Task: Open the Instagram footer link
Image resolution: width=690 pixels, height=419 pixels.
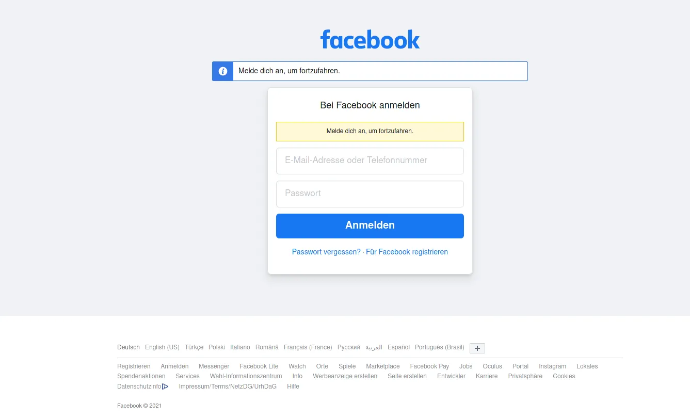Action: click(x=552, y=366)
